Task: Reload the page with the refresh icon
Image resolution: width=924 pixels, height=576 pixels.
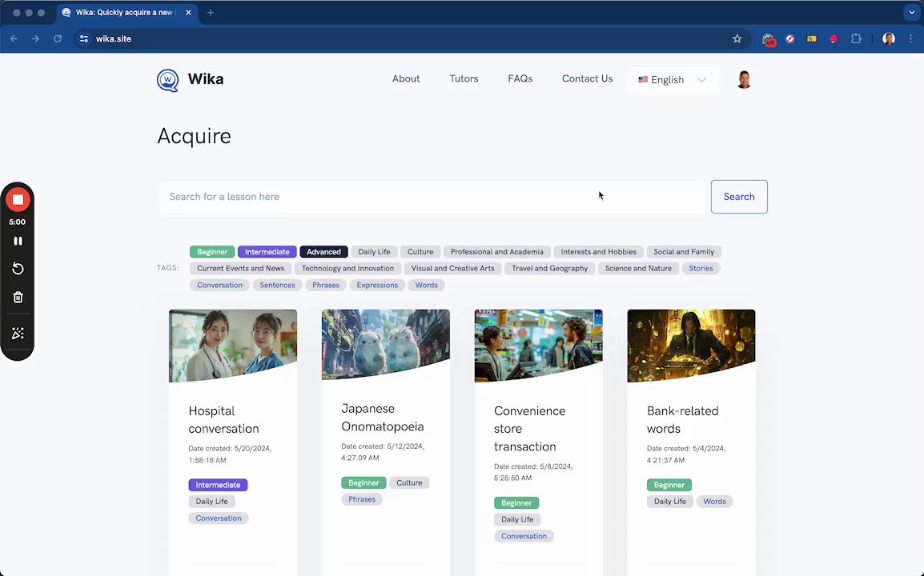Action: [x=58, y=39]
